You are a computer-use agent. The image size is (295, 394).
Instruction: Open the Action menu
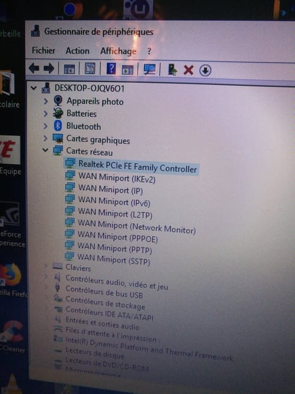[x=77, y=51]
